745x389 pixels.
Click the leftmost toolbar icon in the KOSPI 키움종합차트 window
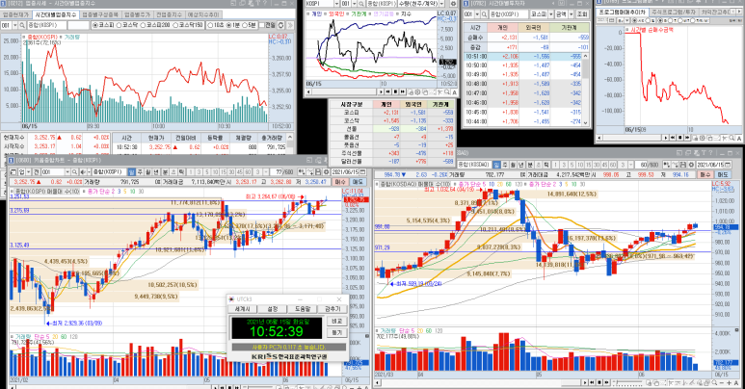(13, 172)
